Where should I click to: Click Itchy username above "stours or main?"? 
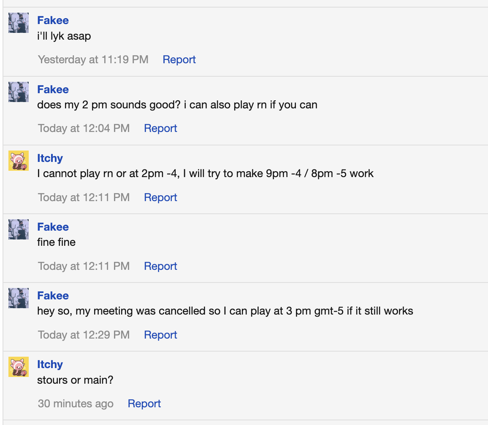[50, 364]
